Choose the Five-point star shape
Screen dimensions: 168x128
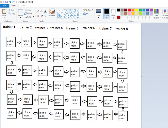click(x=65, y=17)
